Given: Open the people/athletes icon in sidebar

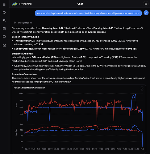Looking at the screenshot, I should tap(4, 20).
